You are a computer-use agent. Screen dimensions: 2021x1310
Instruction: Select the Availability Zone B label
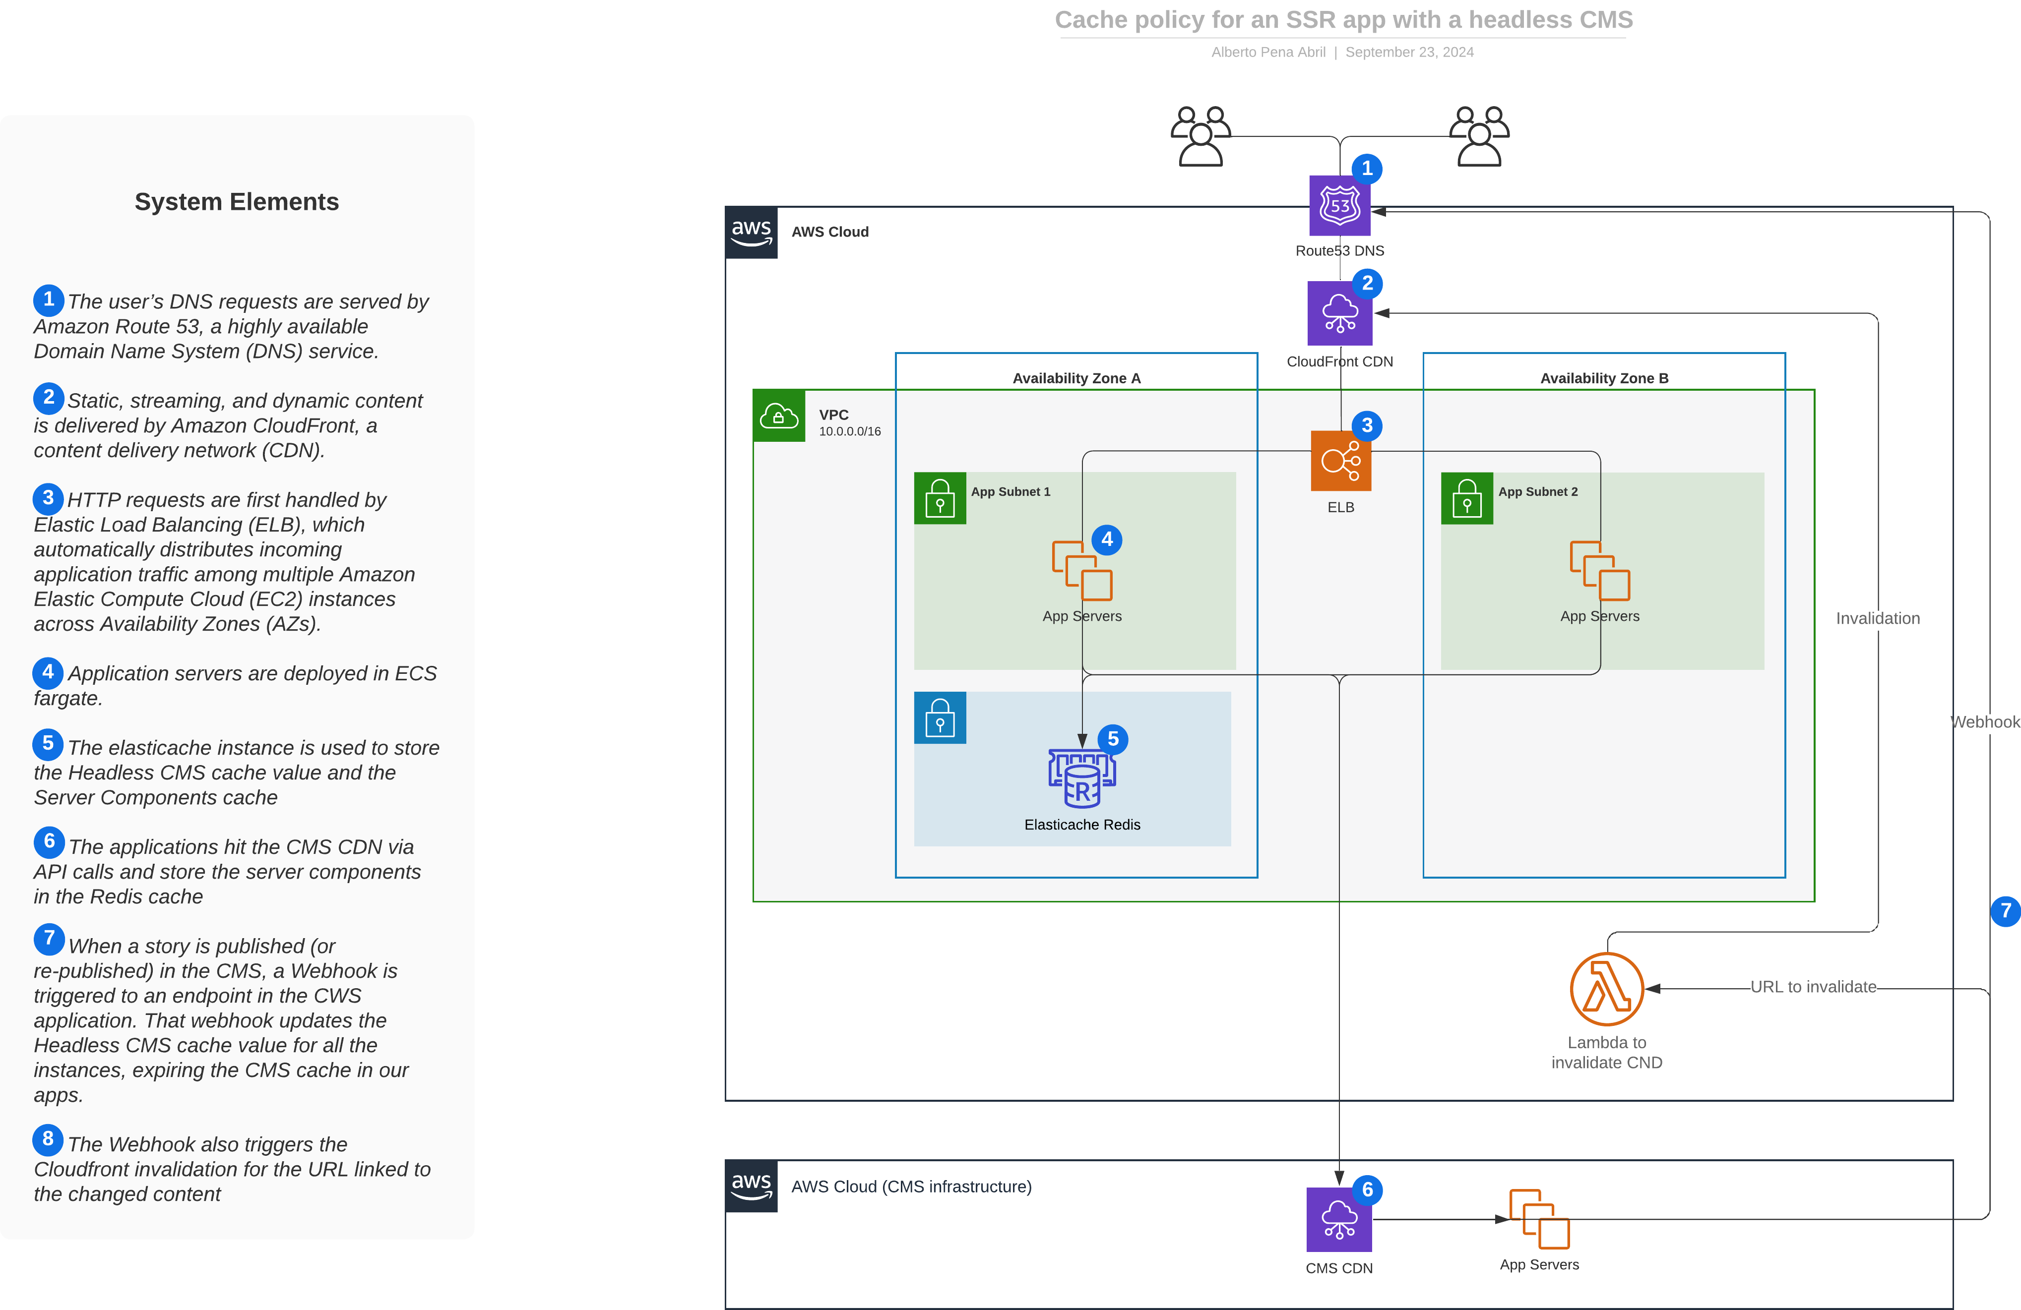(x=1604, y=378)
